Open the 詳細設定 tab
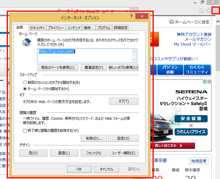 pyautogui.click(x=121, y=28)
